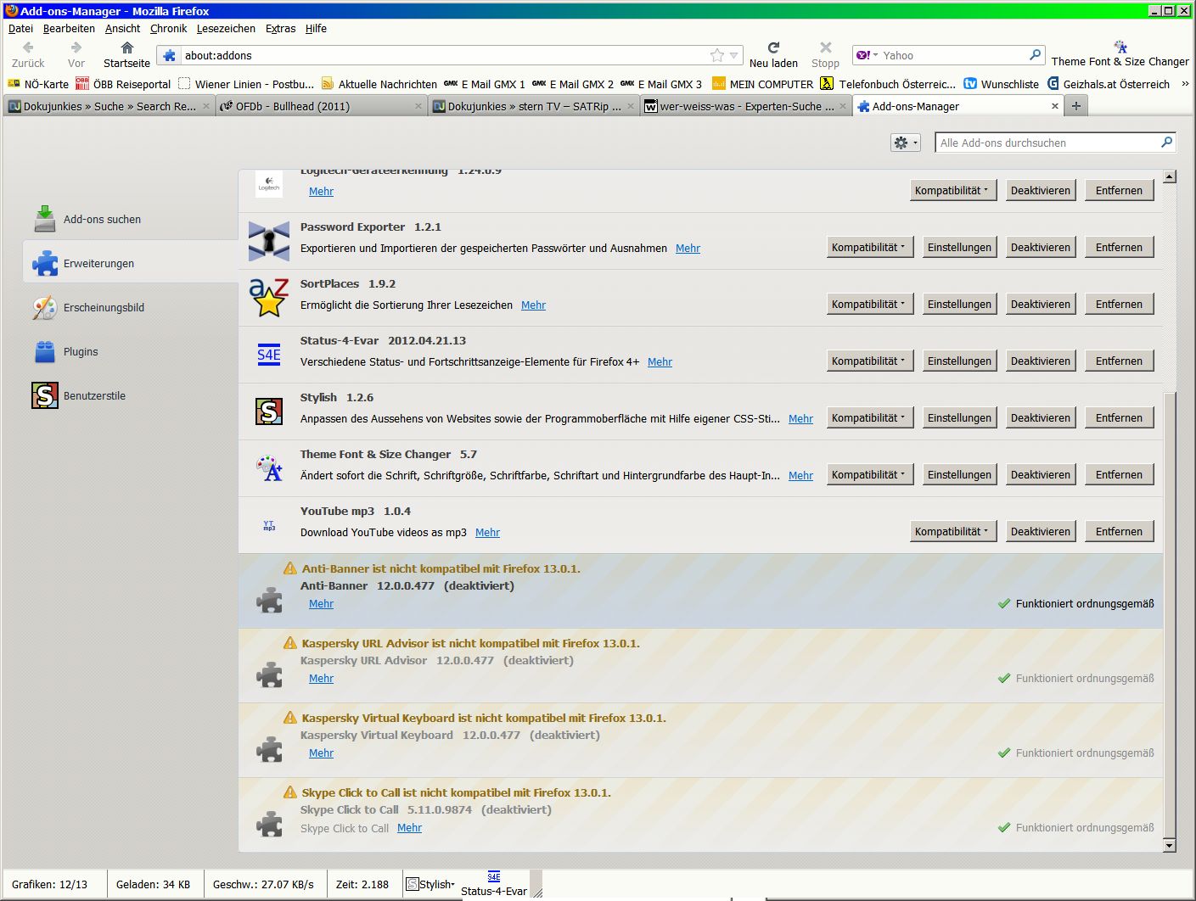The height and width of the screenshot is (901, 1196).
Task: Open the address bar history dropdown arrow
Action: pyautogui.click(x=734, y=55)
